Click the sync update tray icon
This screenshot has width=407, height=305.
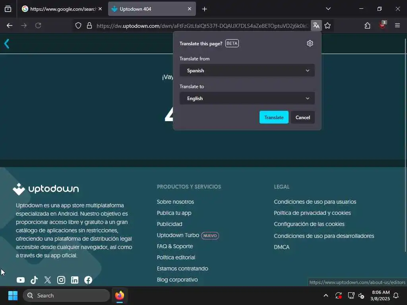(339, 295)
